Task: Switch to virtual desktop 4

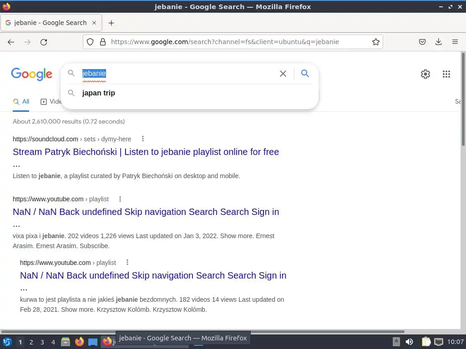Action: click(x=53, y=342)
